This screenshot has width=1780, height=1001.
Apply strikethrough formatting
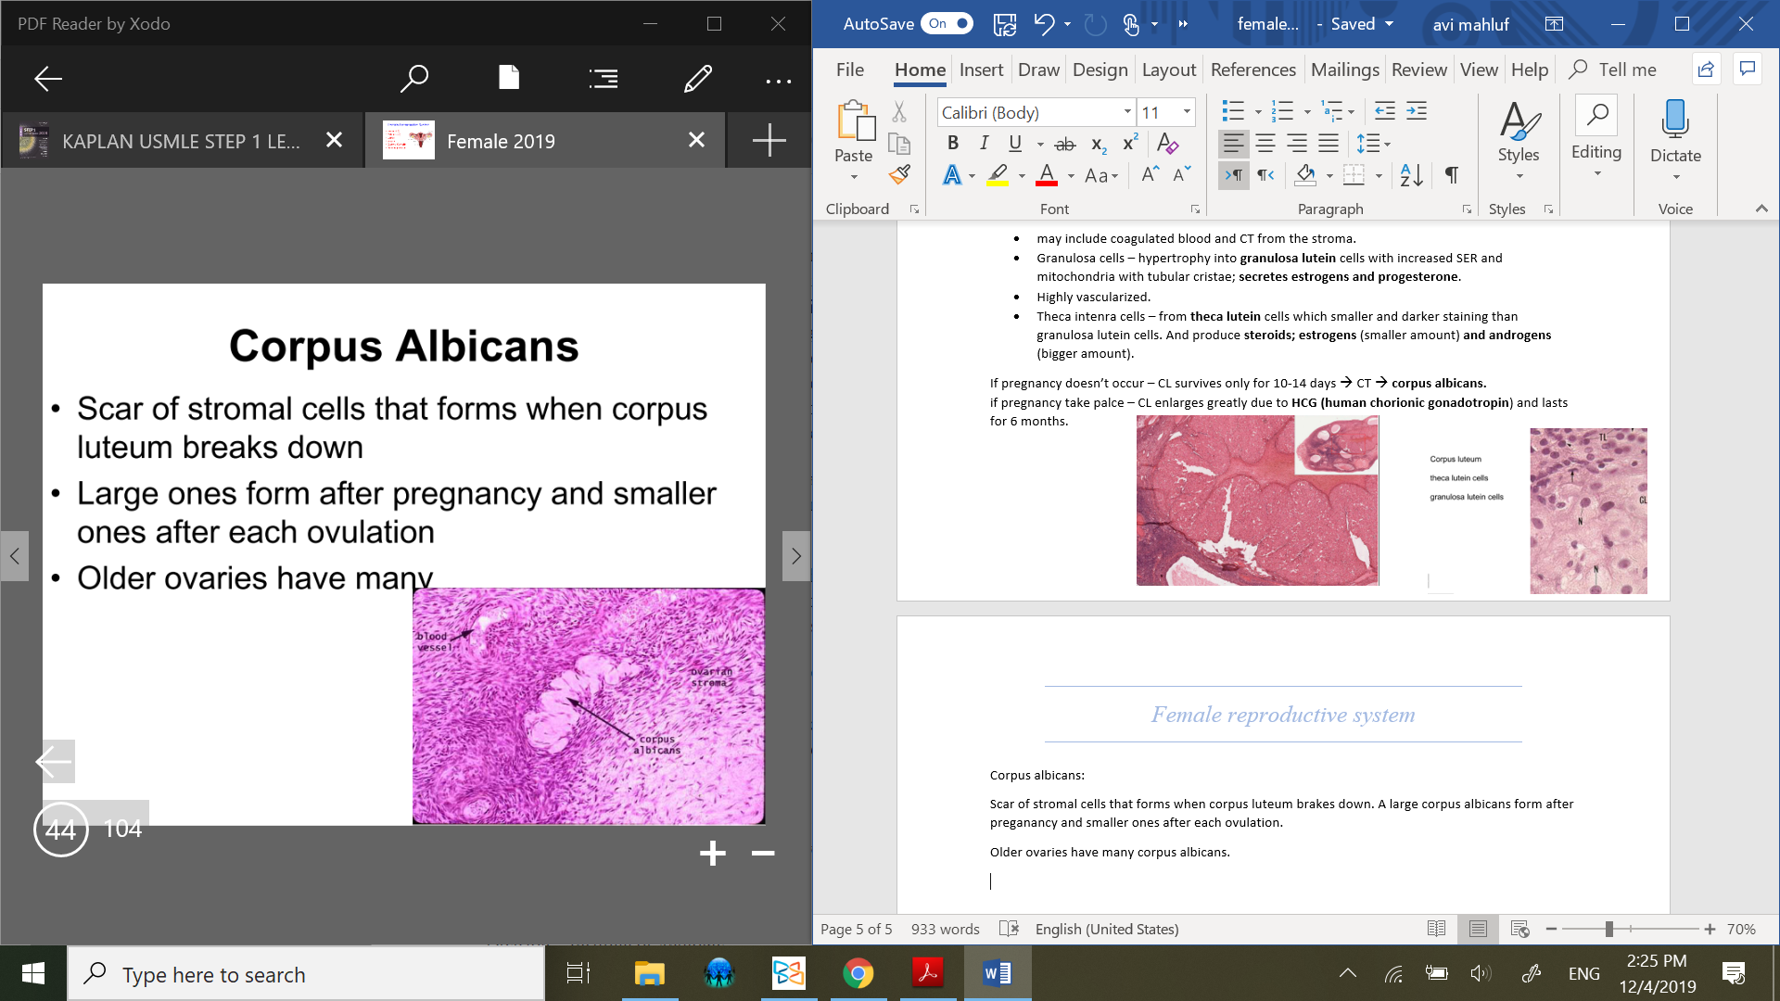click(1065, 144)
